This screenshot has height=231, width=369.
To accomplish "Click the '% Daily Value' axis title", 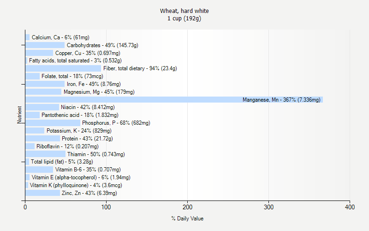I will (187, 219).
